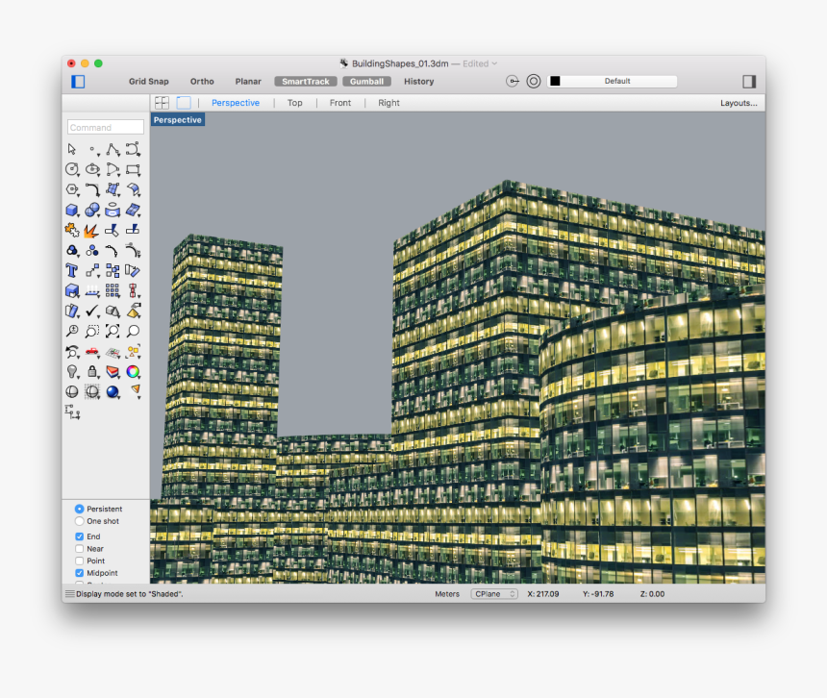The height and width of the screenshot is (698, 827).
Task: Toggle Ortho mode
Action: [x=202, y=81]
